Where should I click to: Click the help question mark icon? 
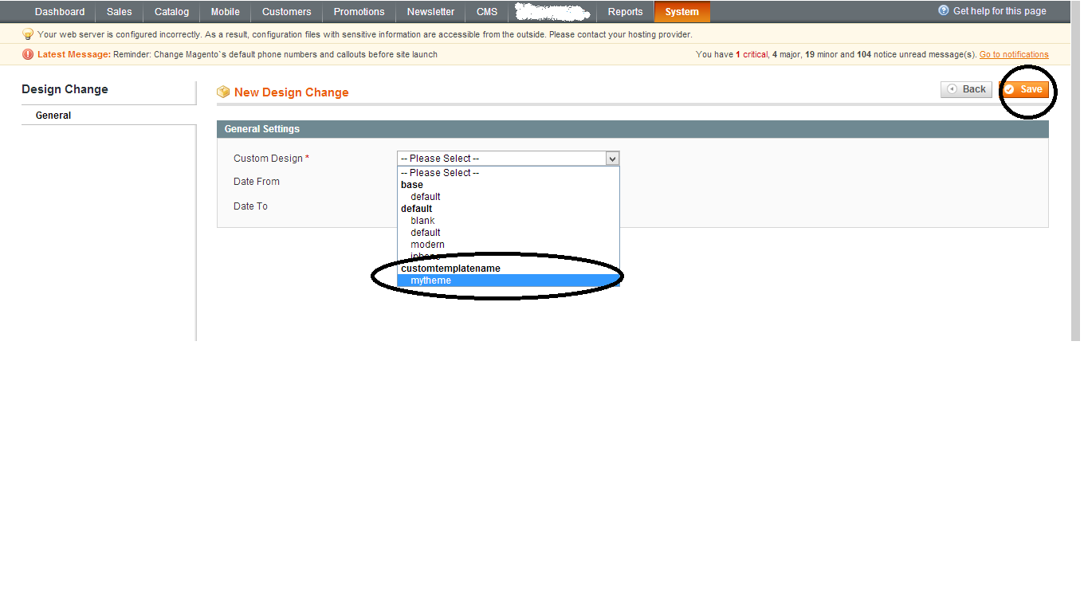[944, 11]
